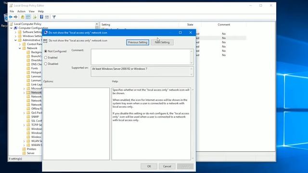Expand the TCPIP Settings folder

(24, 125)
